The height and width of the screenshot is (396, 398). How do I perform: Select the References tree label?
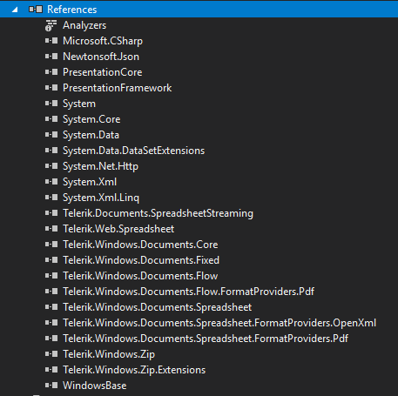(72, 10)
